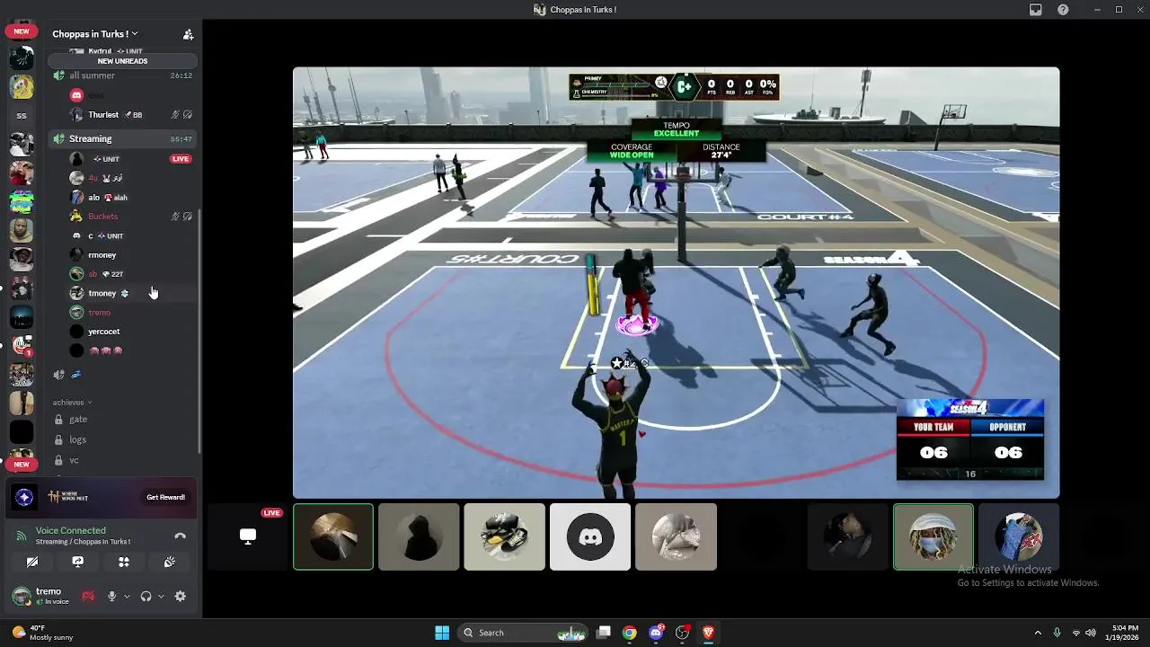This screenshot has width=1150, height=647.
Task: Open the Choppas in Turks server dropdown
Action: click(x=94, y=34)
